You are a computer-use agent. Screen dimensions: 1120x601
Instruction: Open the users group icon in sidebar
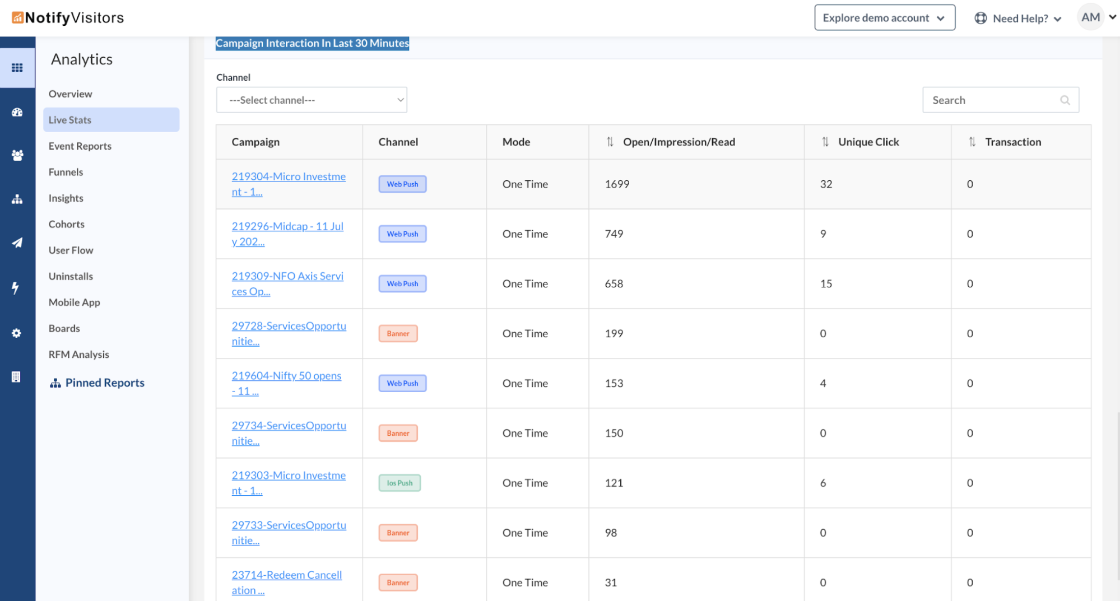coord(17,155)
